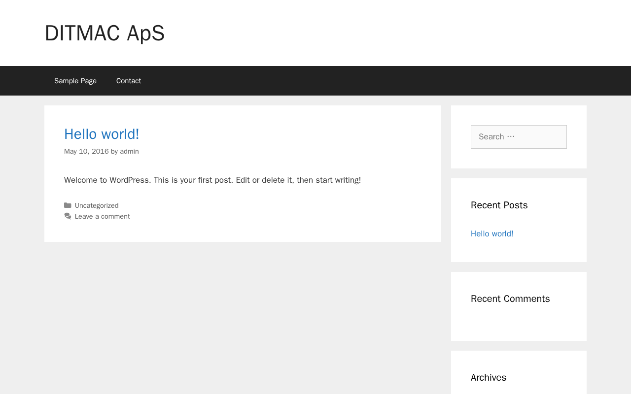Image resolution: width=631 pixels, height=394 pixels.
Task: Click the Categories folder icon
Action: pyautogui.click(x=68, y=205)
